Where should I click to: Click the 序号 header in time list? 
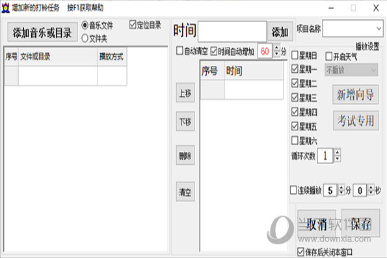click(x=212, y=70)
